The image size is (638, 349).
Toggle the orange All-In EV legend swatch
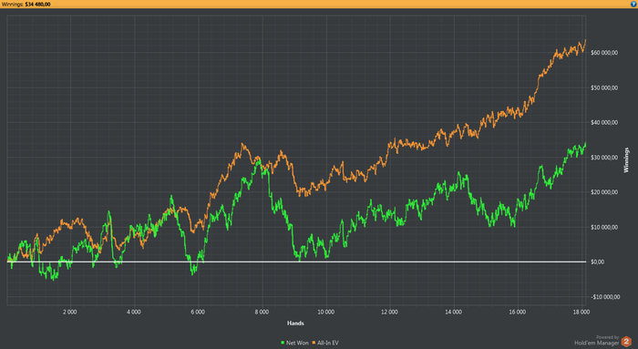pyautogui.click(x=314, y=343)
